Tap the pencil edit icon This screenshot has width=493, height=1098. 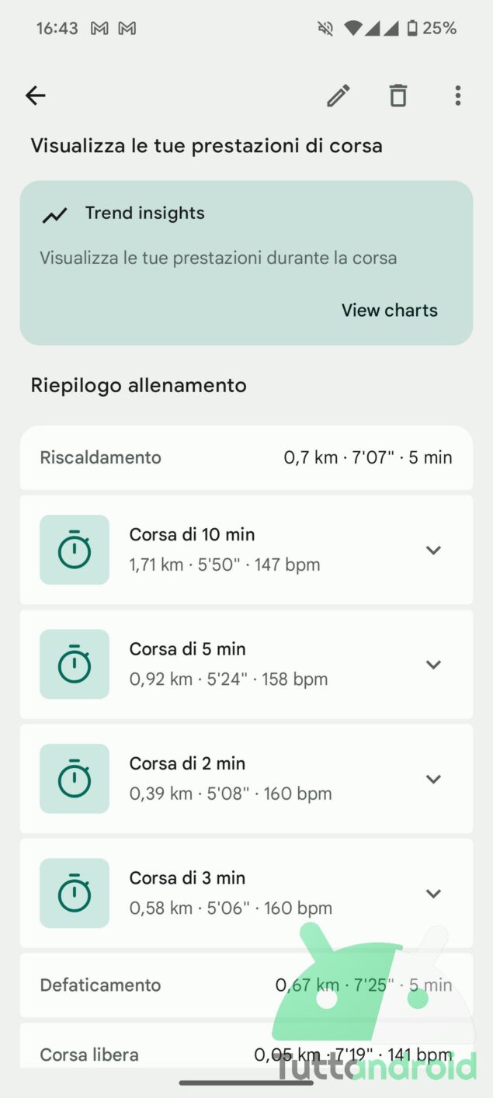pyautogui.click(x=338, y=96)
